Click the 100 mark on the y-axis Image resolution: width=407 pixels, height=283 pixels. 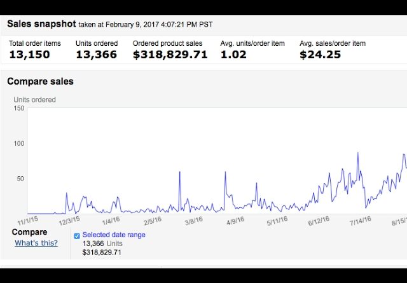(18, 143)
